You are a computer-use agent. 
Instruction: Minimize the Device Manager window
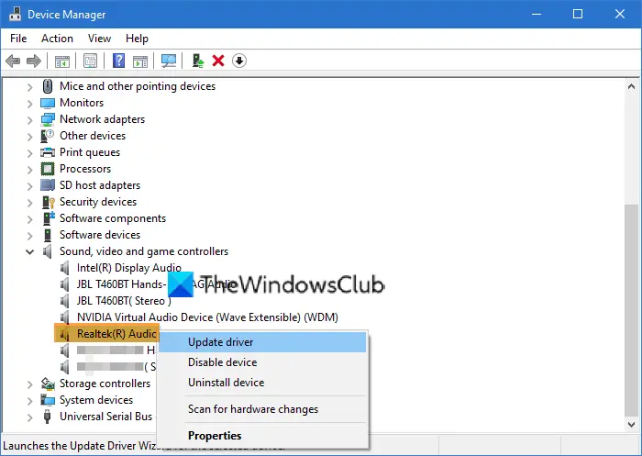click(x=537, y=14)
